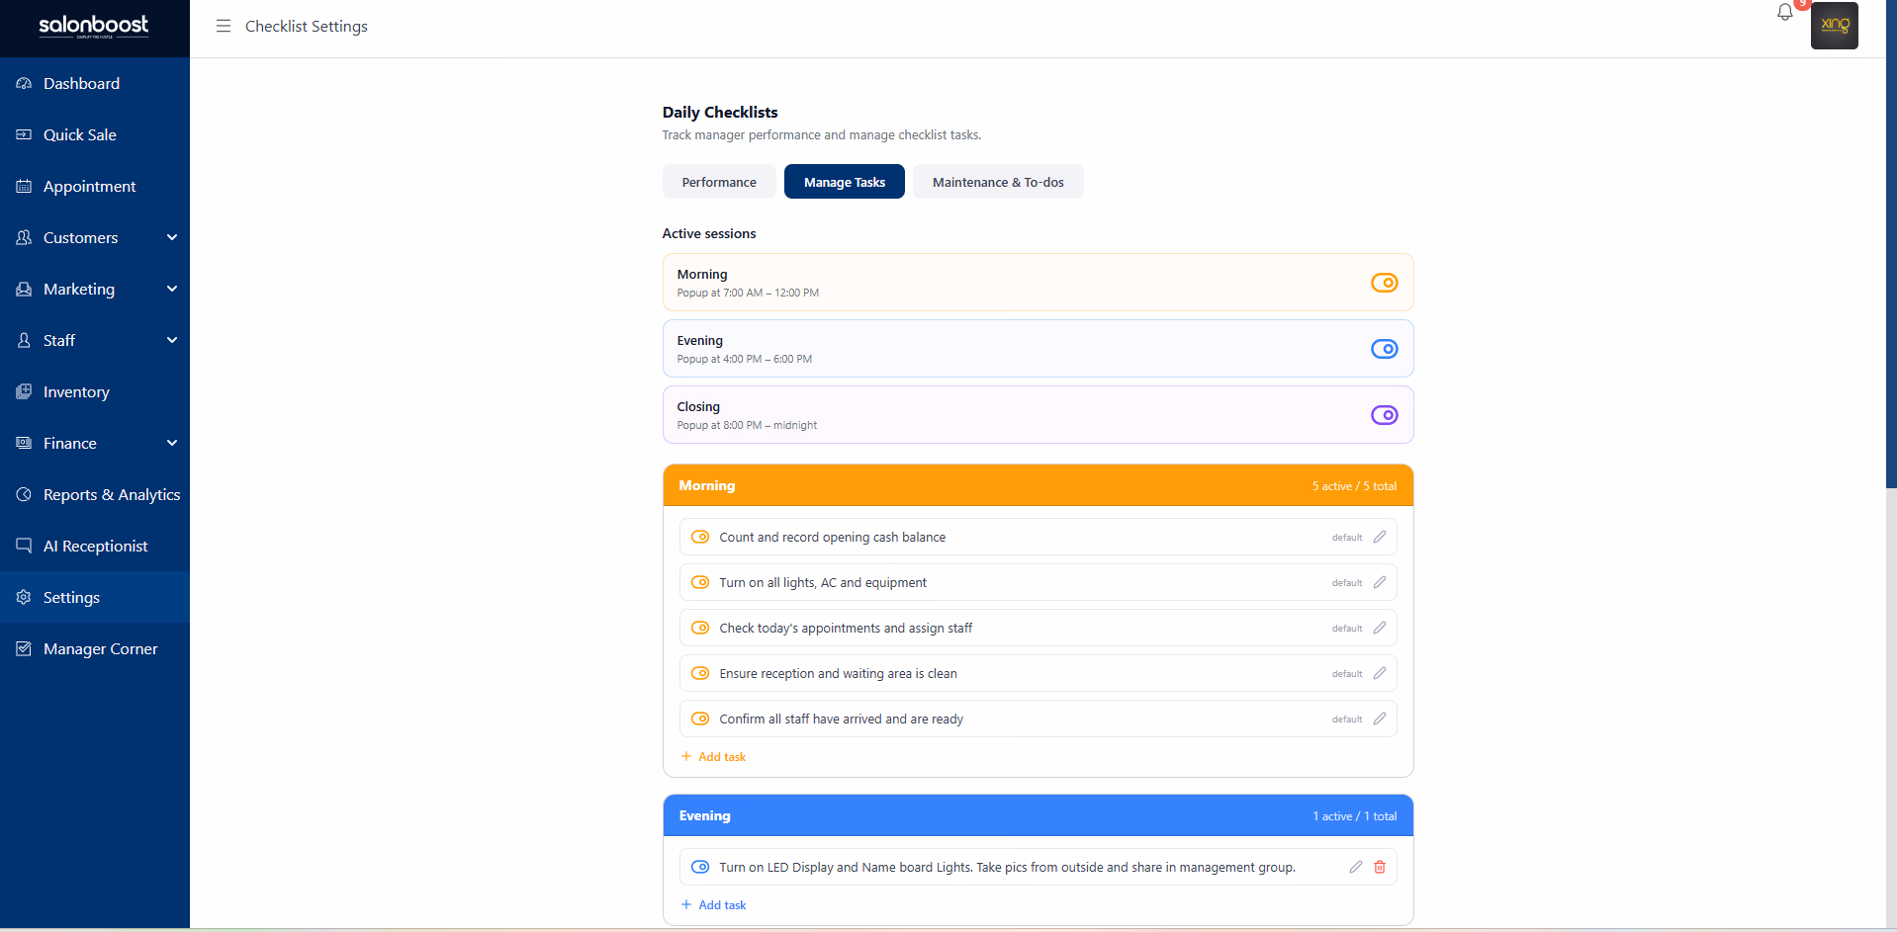Toggle 'Turn on all lights, AC' task
Viewport: 1897px width, 932px height.
700,582
